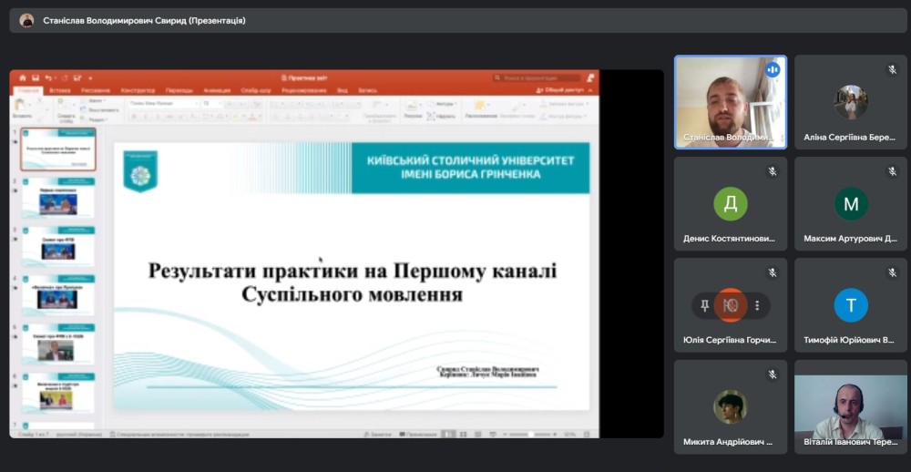Click the Рисунок picture icon in ribbon
The image size is (911, 472).
[413, 108]
